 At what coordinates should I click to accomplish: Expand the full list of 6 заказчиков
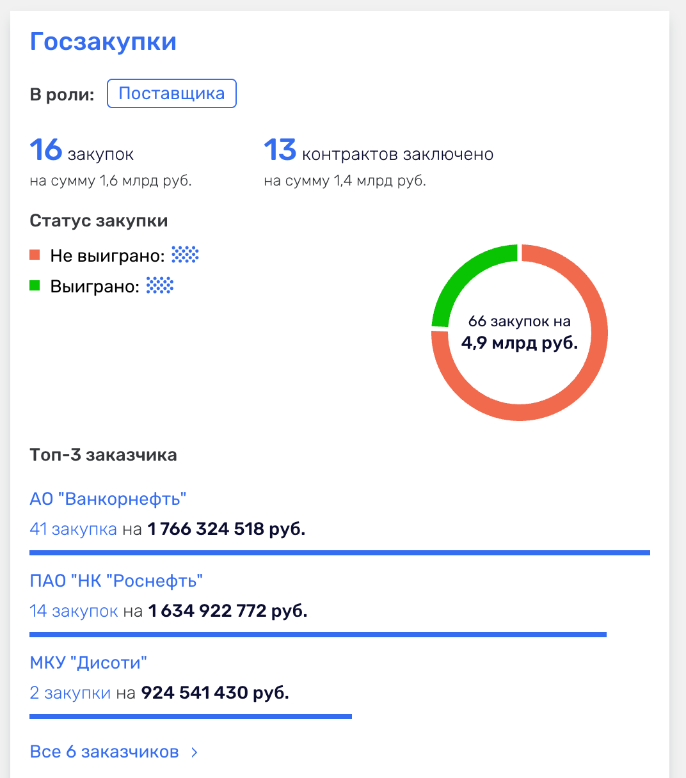click(x=104, y=752)
